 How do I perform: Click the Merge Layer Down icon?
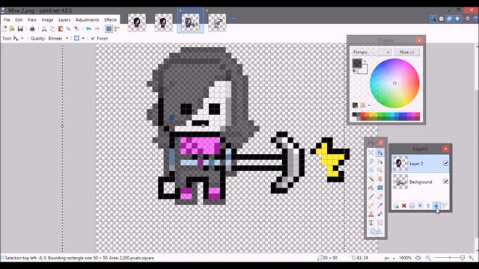tap(420, 206)
